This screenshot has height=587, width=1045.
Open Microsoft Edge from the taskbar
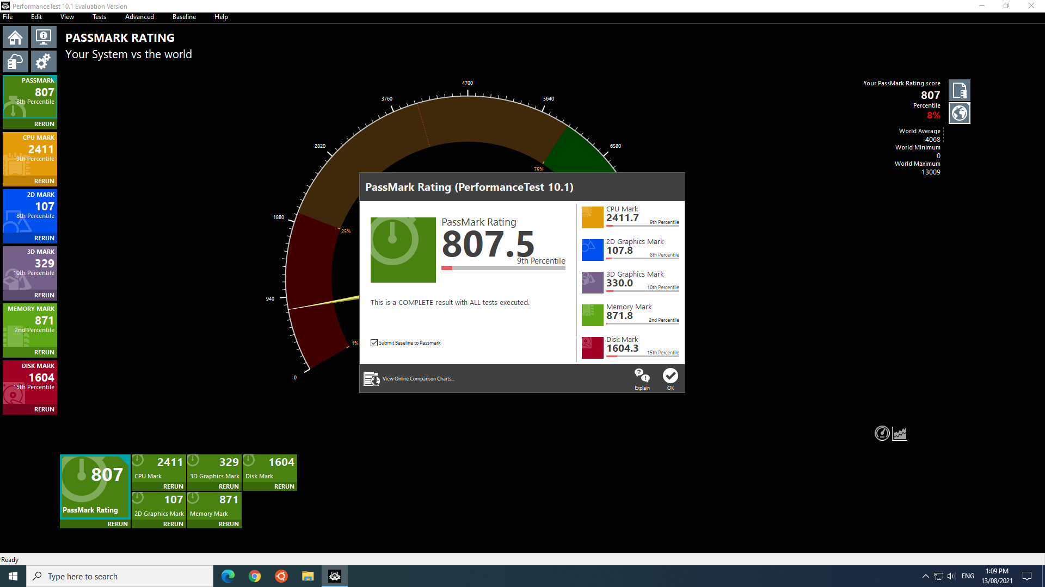pyautogui.click(x=228, y=576)
